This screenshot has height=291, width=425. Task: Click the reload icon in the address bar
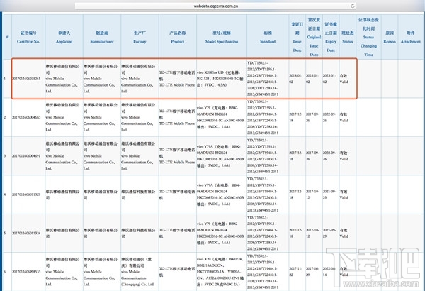[352, 6]
